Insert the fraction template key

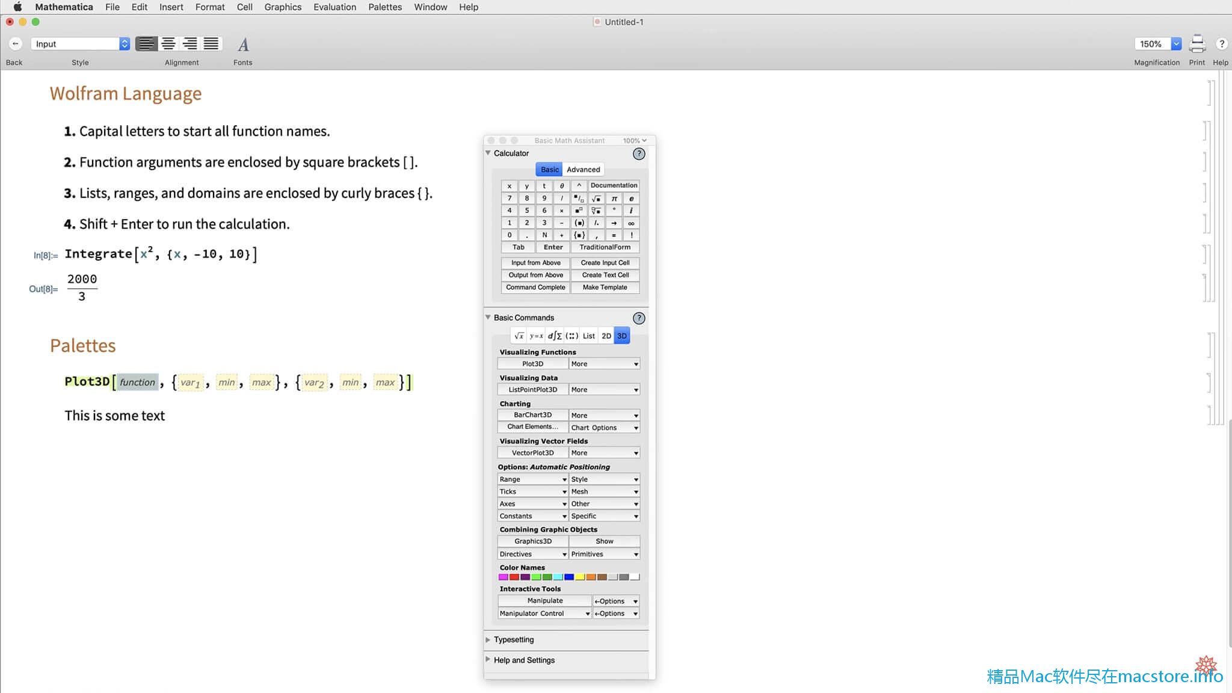pos(579,199)
